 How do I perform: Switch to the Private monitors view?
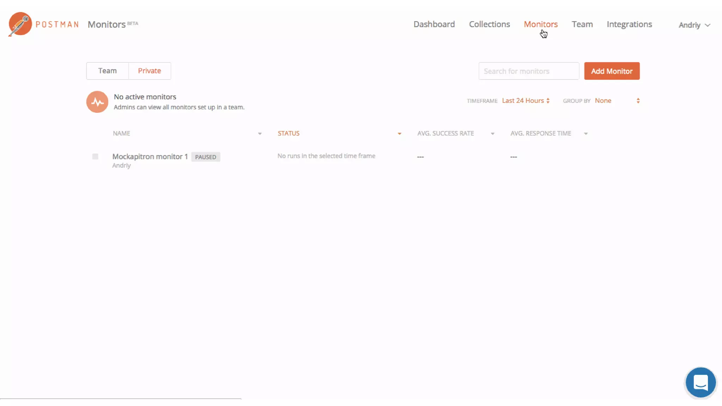click(149, 71)
